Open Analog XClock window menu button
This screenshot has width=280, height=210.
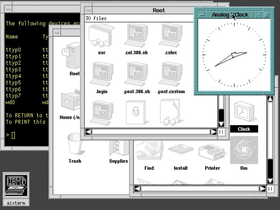(202, 15)
